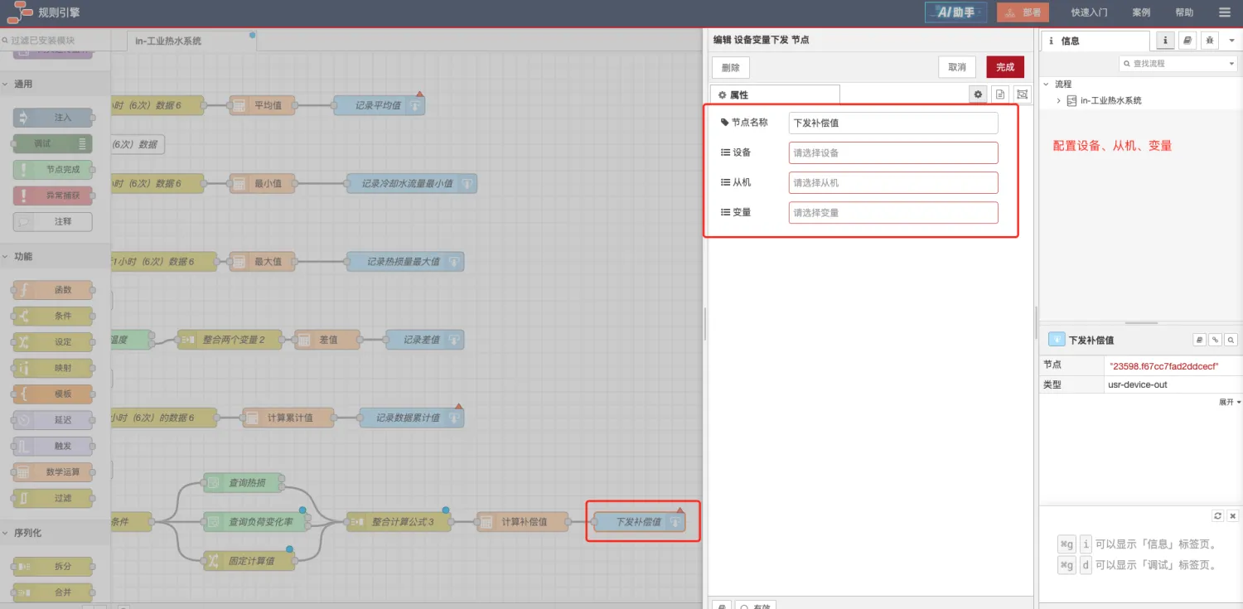
Task: Select the 下发补偿值 node on canvas
Action: (640, 522)
